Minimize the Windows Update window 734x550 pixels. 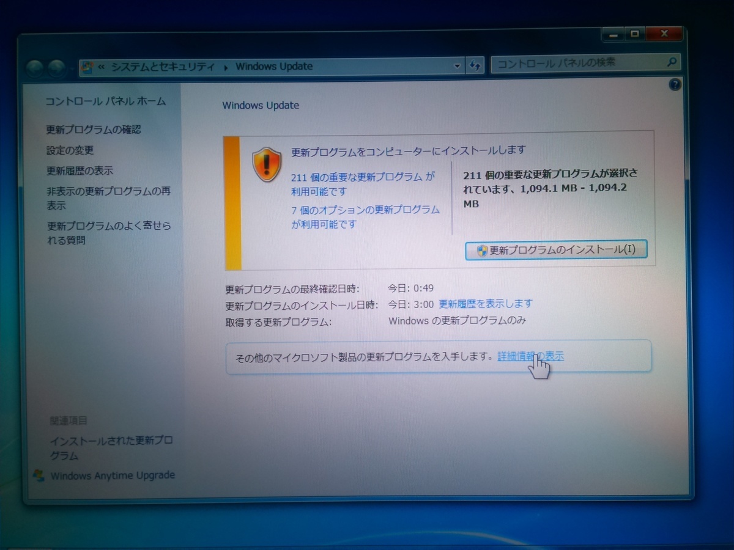(x=613, y=35)
